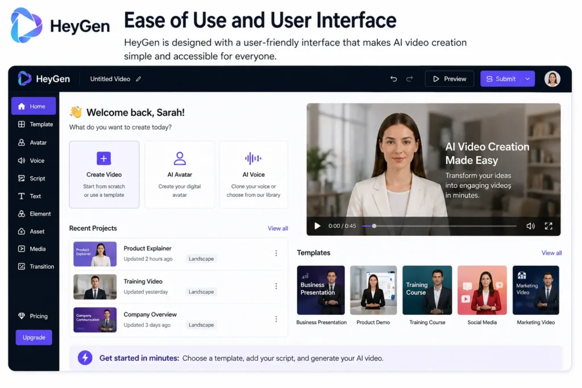This screenshot has height=388, width=582.
Task: Click the Landscape tag on Product Explainer
Action: (201, 259)
